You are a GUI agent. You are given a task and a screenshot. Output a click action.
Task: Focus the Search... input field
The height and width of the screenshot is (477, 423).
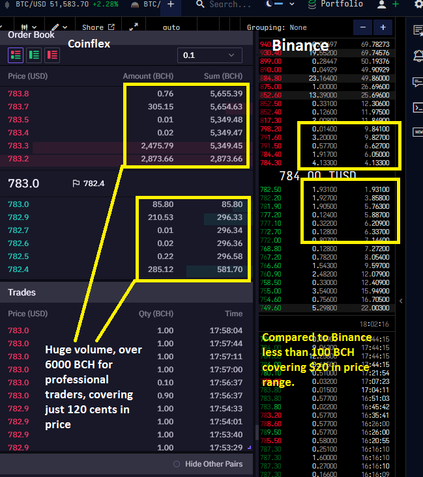click(230, 5)
